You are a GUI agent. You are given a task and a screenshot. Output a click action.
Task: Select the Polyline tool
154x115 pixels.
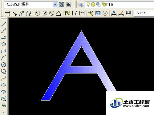click(x=4, y=38)
